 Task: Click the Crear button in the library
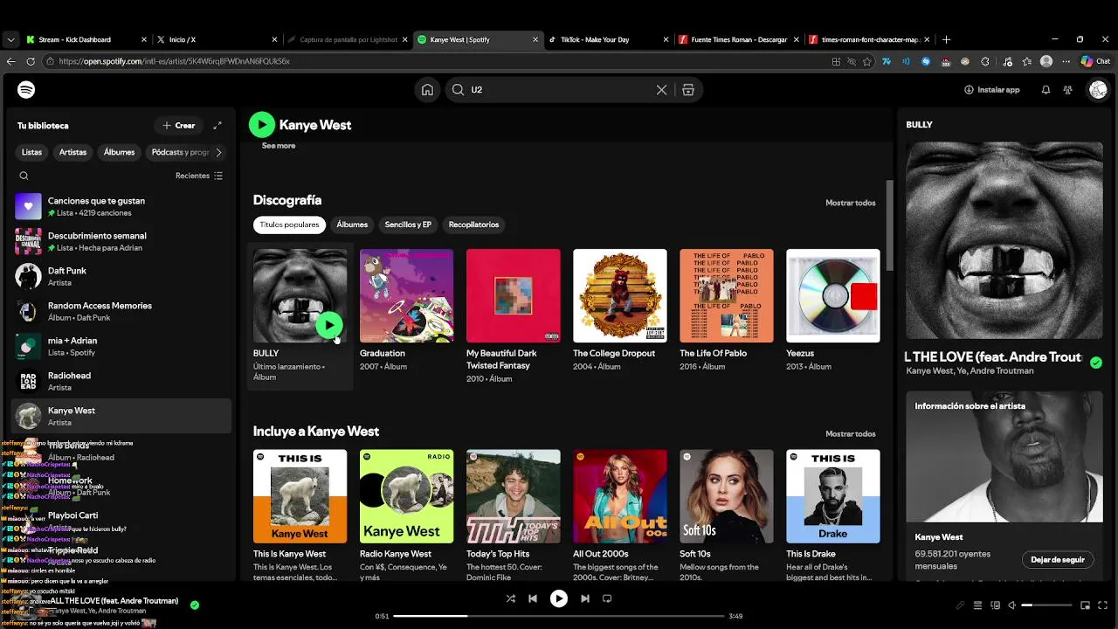(x=179, y=126)
